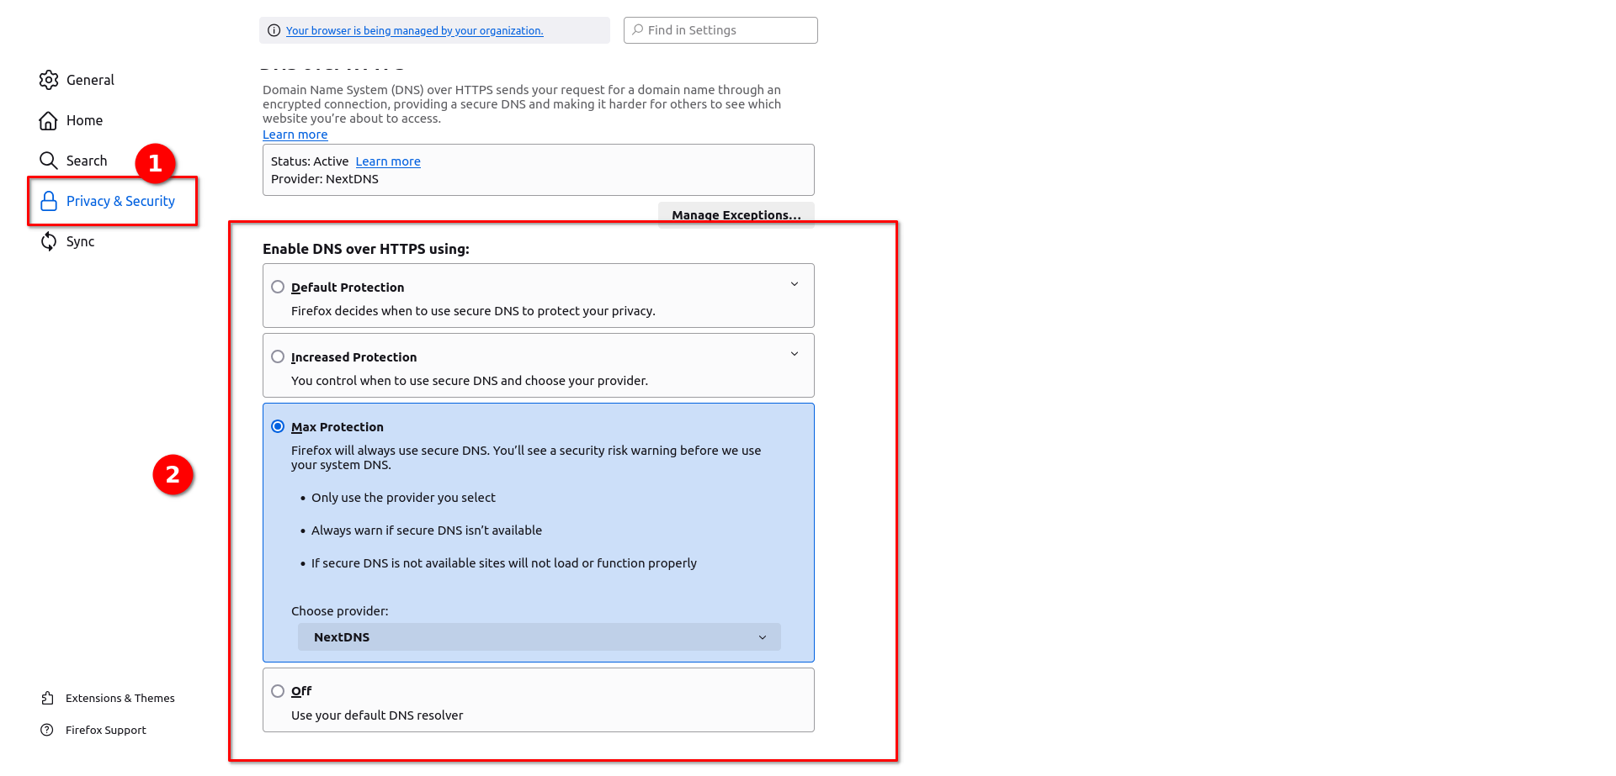This screenshot has width=1616, height=776.
Task: Click the General gear icon
Action: (49, 80)
